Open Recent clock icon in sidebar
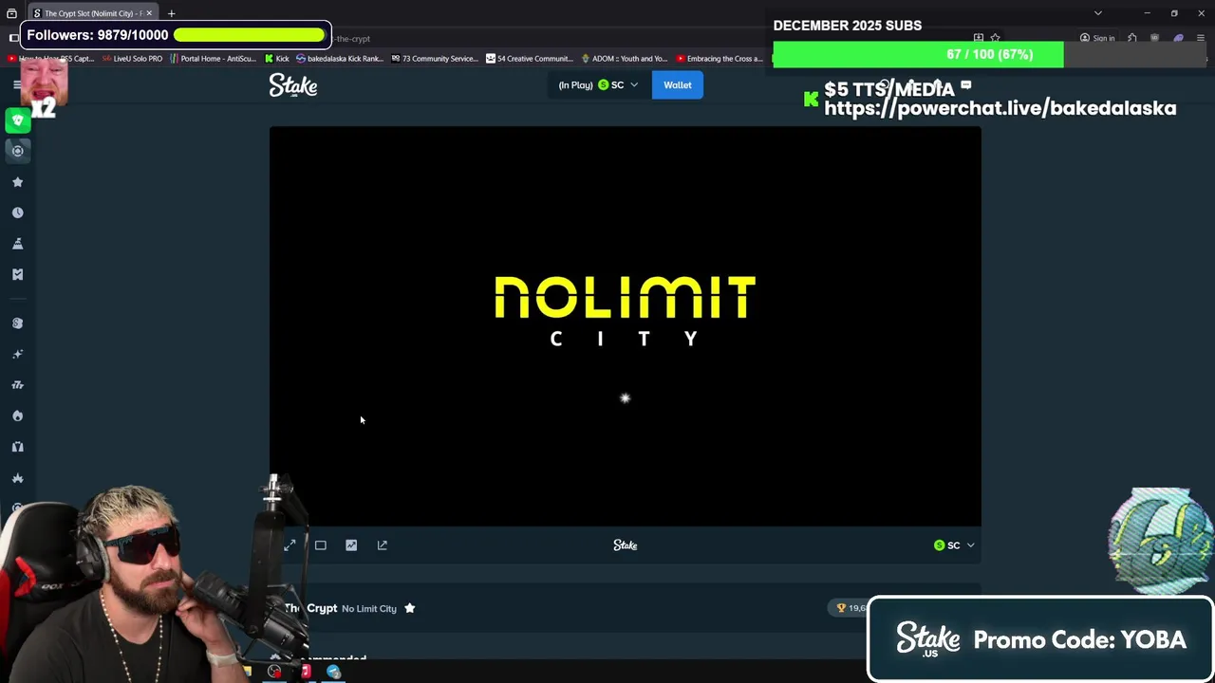Image resolution: width=1215 pixels, height=683 pixels. click(17, 212)
